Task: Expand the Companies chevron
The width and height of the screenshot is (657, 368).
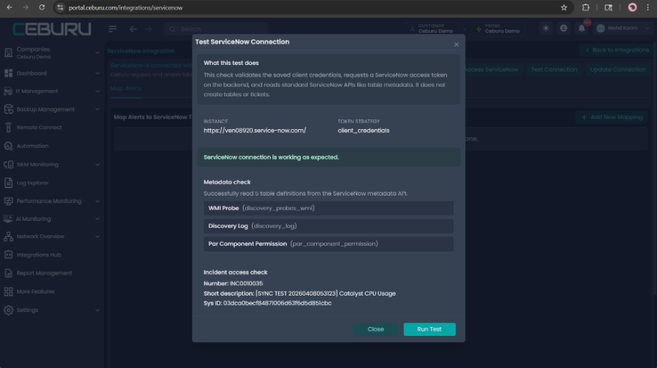Action: [97, 53]
